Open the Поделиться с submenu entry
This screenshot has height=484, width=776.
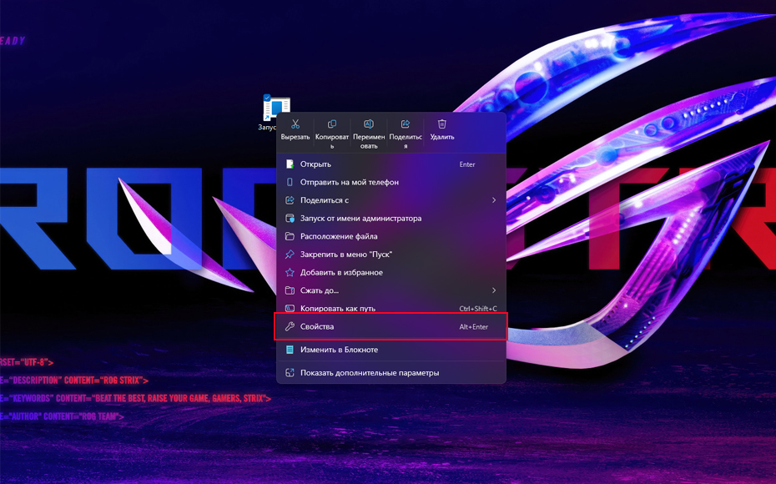(391, 200)
